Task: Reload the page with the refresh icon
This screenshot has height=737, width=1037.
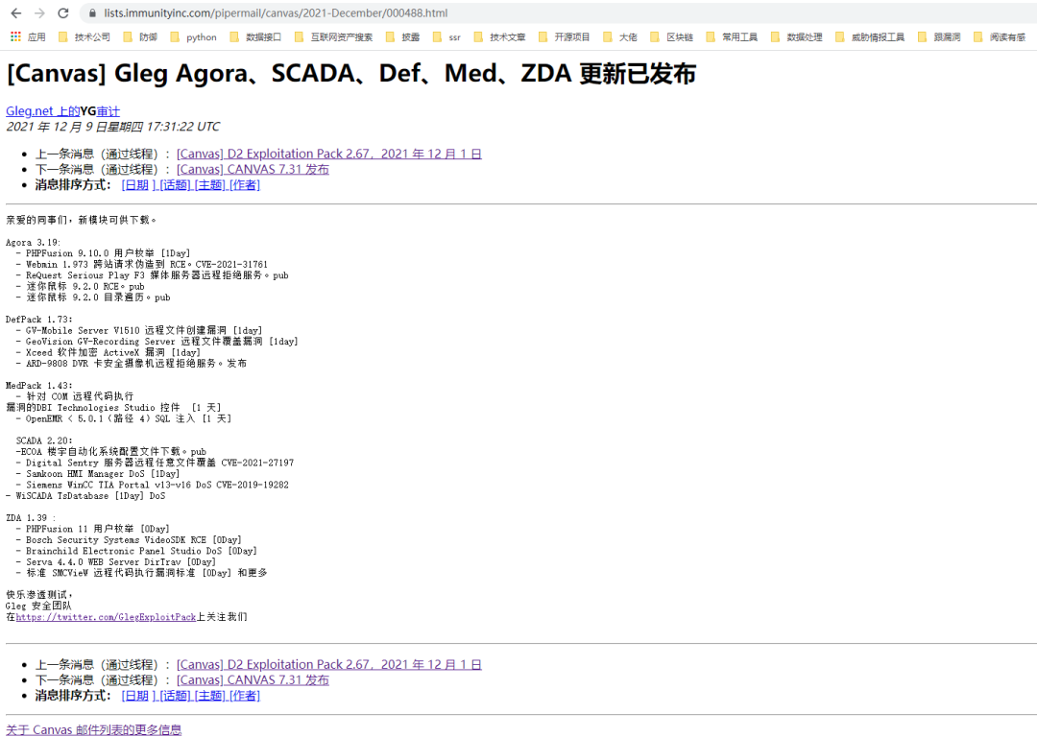Action: click(x=62, y=13)
